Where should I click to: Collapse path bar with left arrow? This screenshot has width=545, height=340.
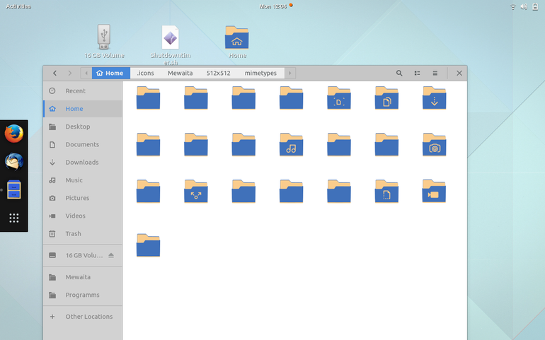86,73
